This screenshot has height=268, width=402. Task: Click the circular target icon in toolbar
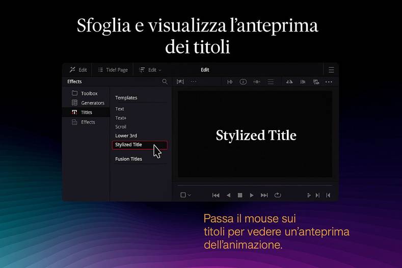click(x=257, y=82)
